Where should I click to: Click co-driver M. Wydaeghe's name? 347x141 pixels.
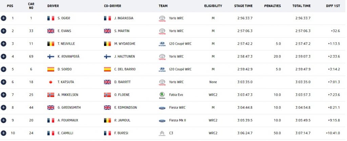point(125,44)
